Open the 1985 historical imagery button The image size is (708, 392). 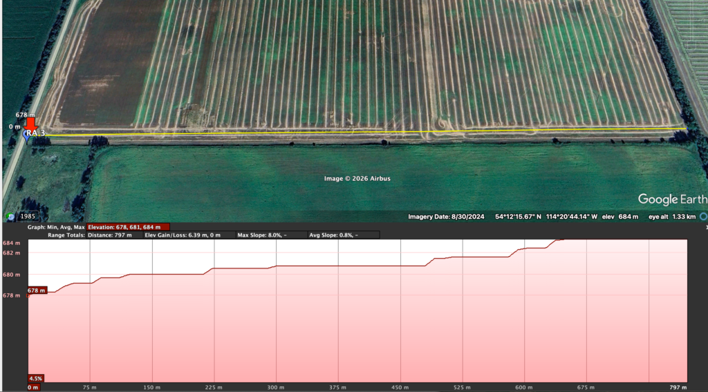point(29,217)
